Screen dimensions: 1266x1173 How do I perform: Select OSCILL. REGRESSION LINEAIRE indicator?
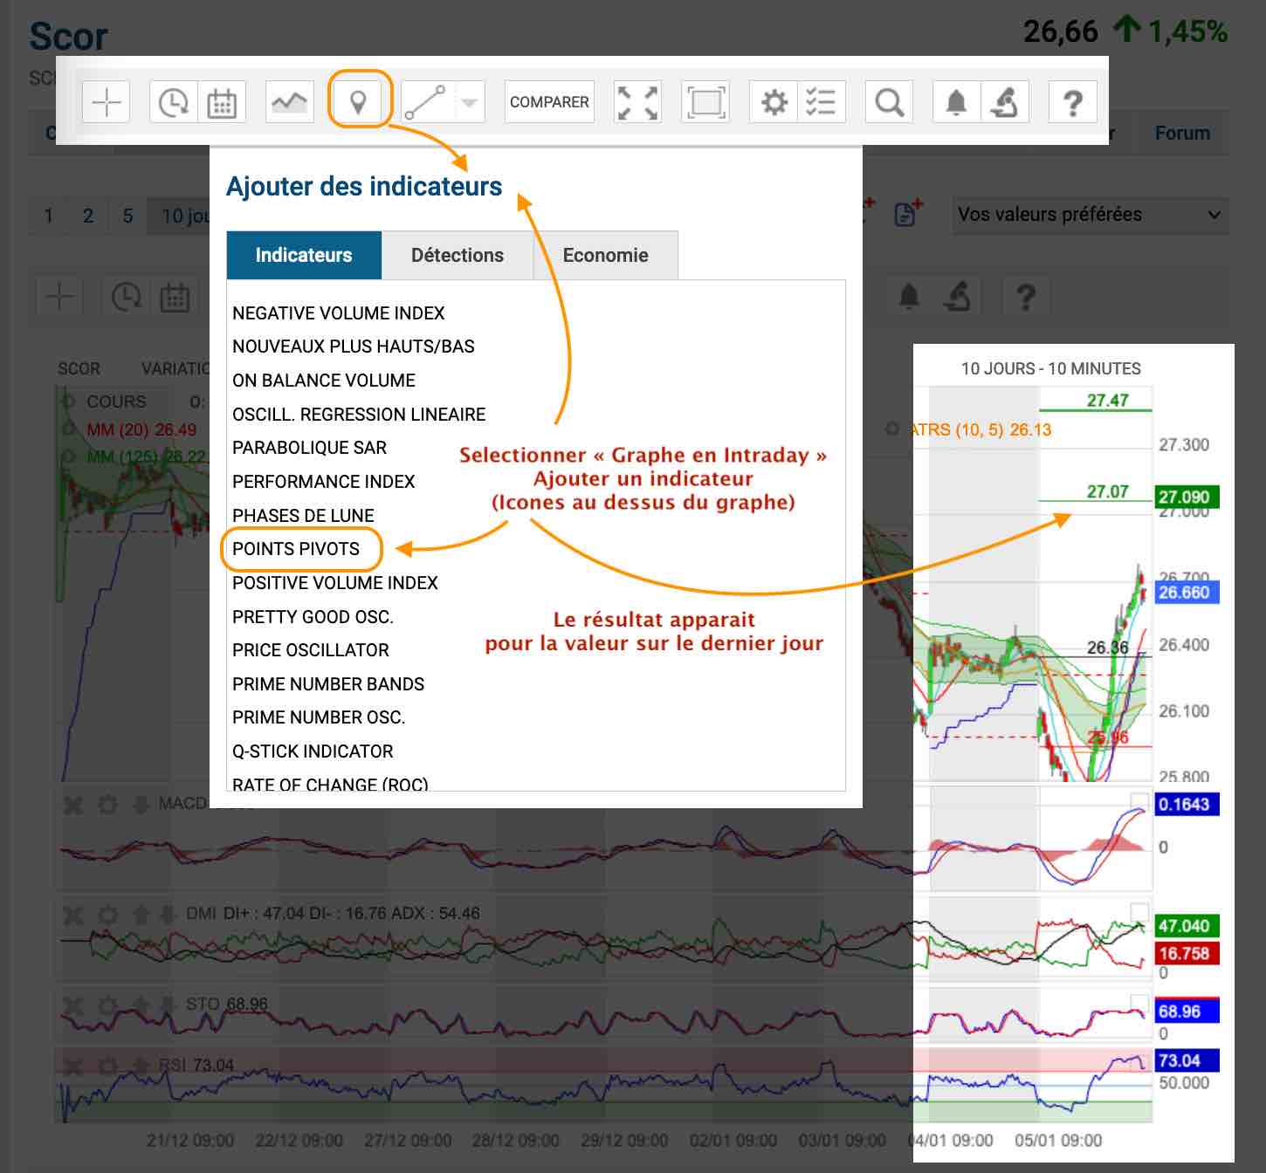point(359,415)
